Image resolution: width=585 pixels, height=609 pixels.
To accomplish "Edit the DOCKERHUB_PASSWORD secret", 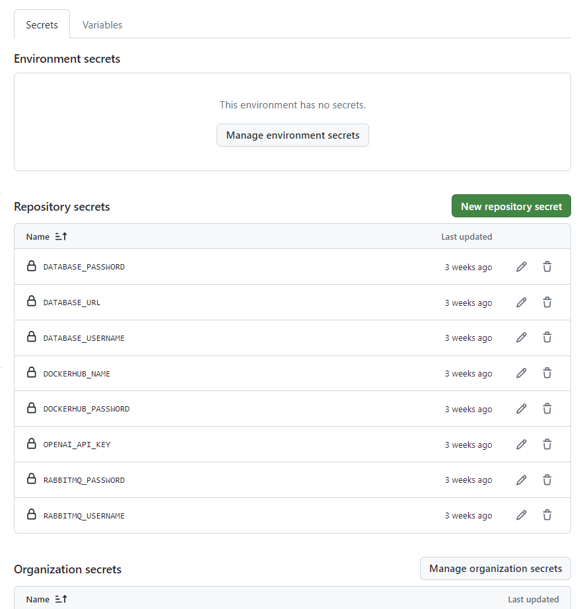I will [522, 409].
